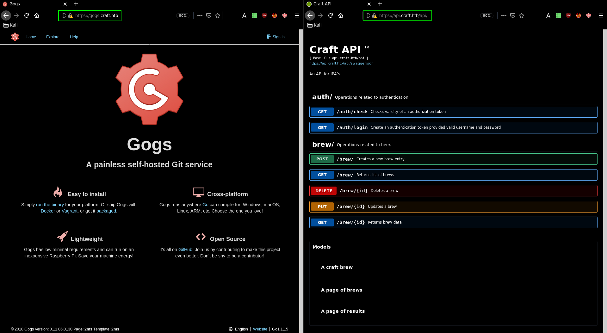The image size is (607, 333).
Task: Save Gogs page to Pocket
Action: [x=209, y=15]
